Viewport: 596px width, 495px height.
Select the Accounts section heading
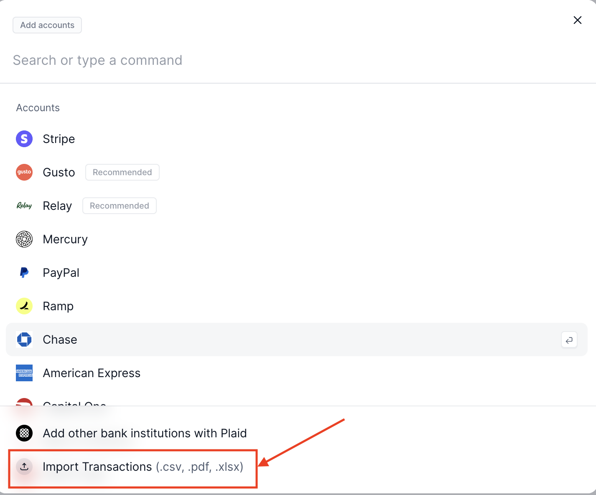pyautogui.click(x=38, y=108)
